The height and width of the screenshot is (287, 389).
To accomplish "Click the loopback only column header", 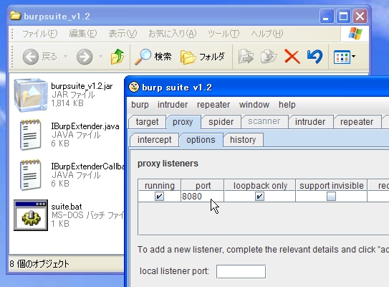I will coord(260,185).
